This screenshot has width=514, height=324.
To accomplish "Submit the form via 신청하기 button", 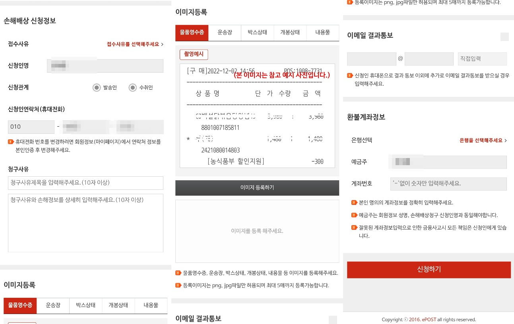I will [429, 269].
